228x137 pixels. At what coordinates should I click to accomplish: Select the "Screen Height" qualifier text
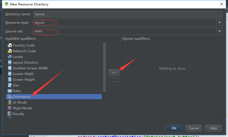pos(24,80)
